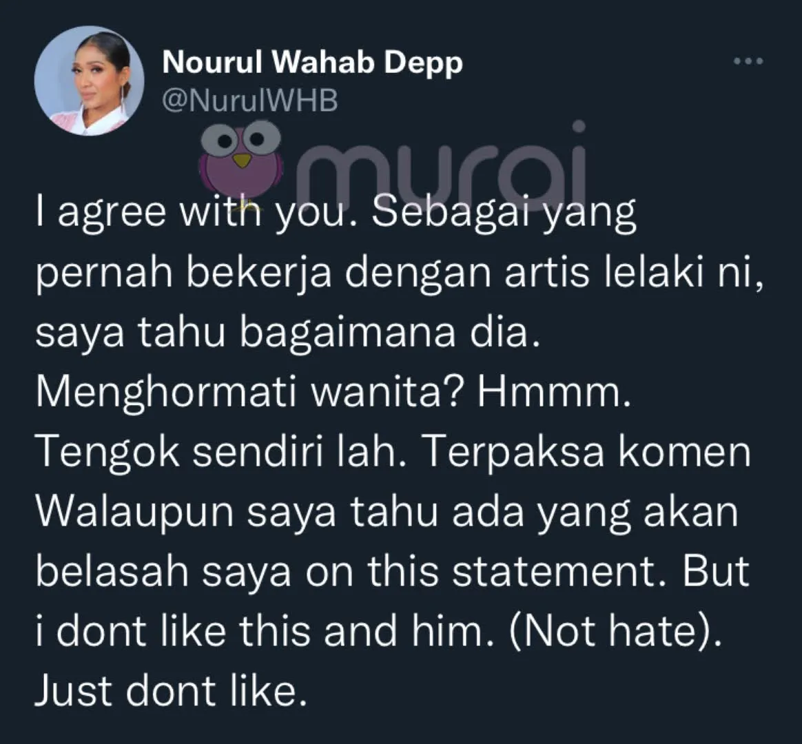
Task: Click the @NurulWHB handle
Action: click(249, 100)
